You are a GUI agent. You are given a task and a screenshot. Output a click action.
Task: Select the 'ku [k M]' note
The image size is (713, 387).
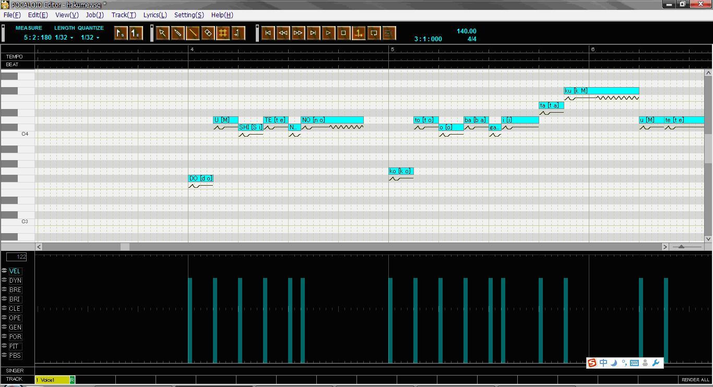[x=601, y=91]
